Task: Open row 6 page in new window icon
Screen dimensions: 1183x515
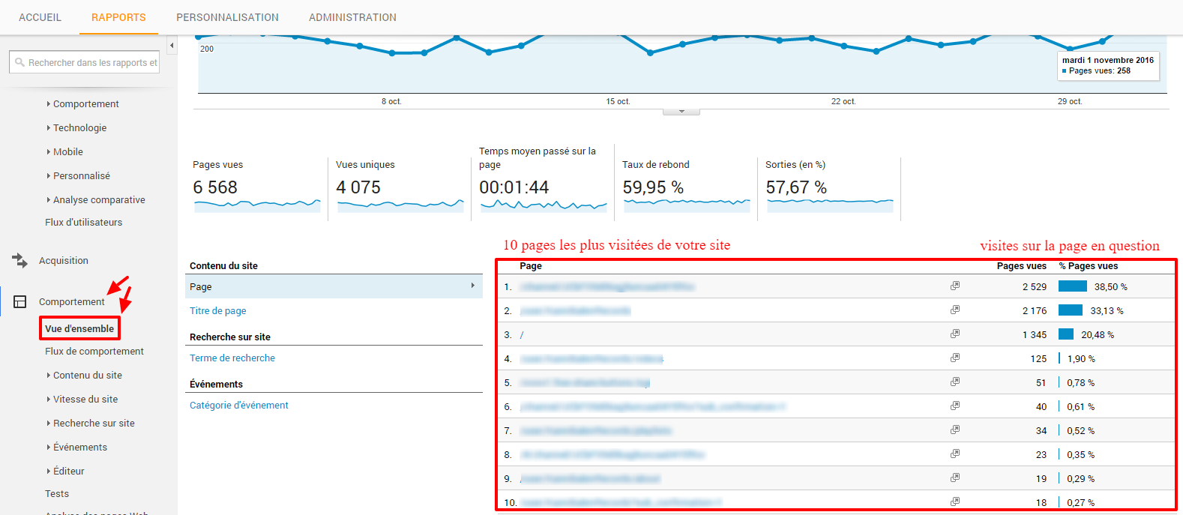Action: click(x=955, y=406)
